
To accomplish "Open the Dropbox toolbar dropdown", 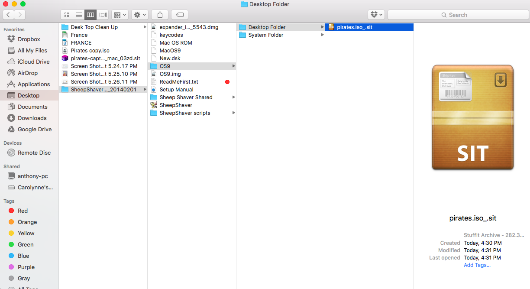I will click(376, 15).
